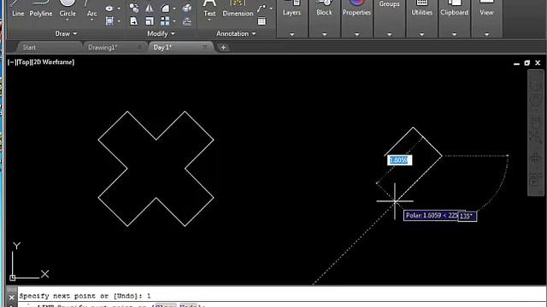Viewport: 547px width, 307px height.
Task: Click the 1.6059 dynamic length input
Action: (399, 160)
